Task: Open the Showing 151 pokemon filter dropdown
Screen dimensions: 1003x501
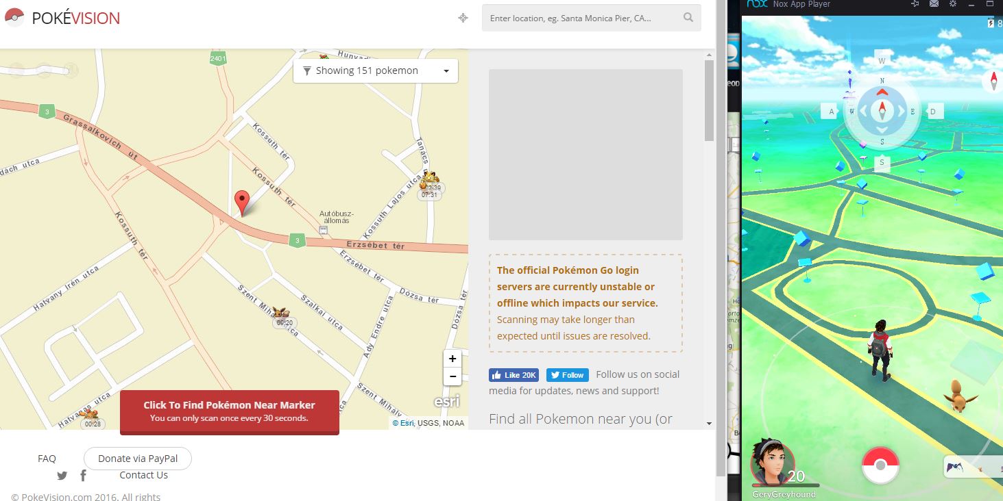Action: pos(376,70)
